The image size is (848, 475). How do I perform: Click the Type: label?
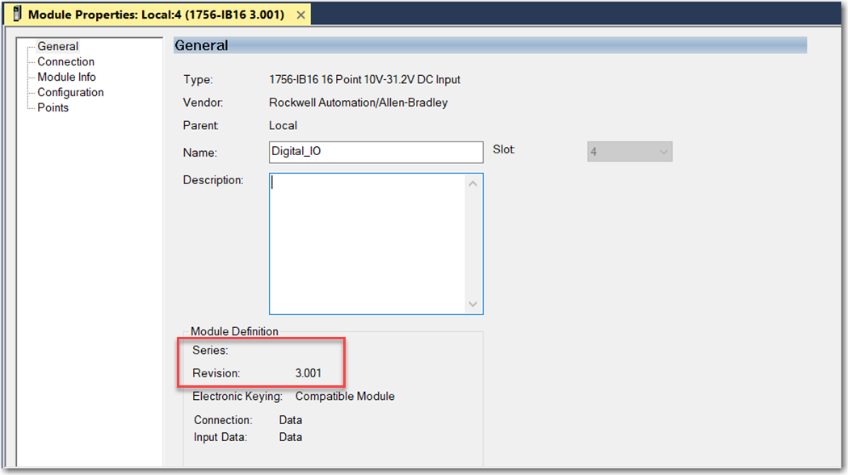pos(198,79)
